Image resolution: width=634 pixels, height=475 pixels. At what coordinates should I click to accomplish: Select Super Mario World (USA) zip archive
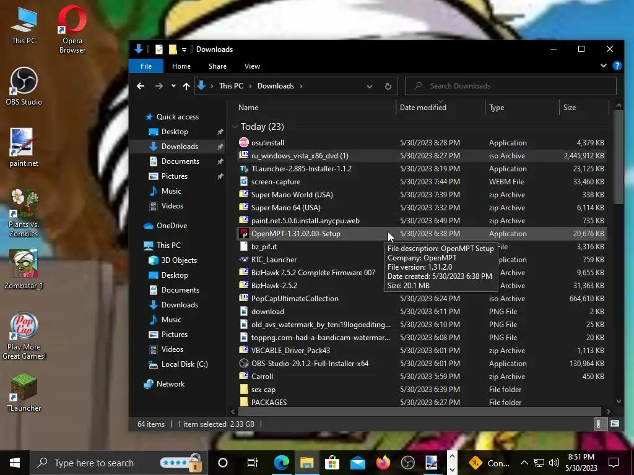pyautogui.click(x=292, y=194)
